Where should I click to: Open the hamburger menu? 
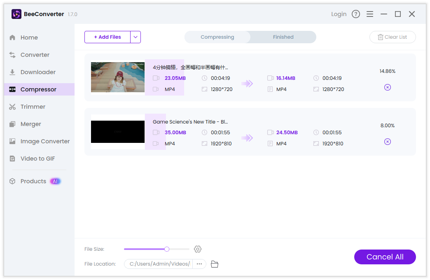click(370, 14)
